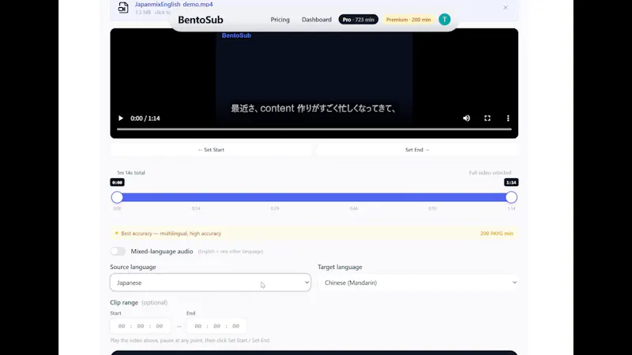Click the Set Start button

211,150
